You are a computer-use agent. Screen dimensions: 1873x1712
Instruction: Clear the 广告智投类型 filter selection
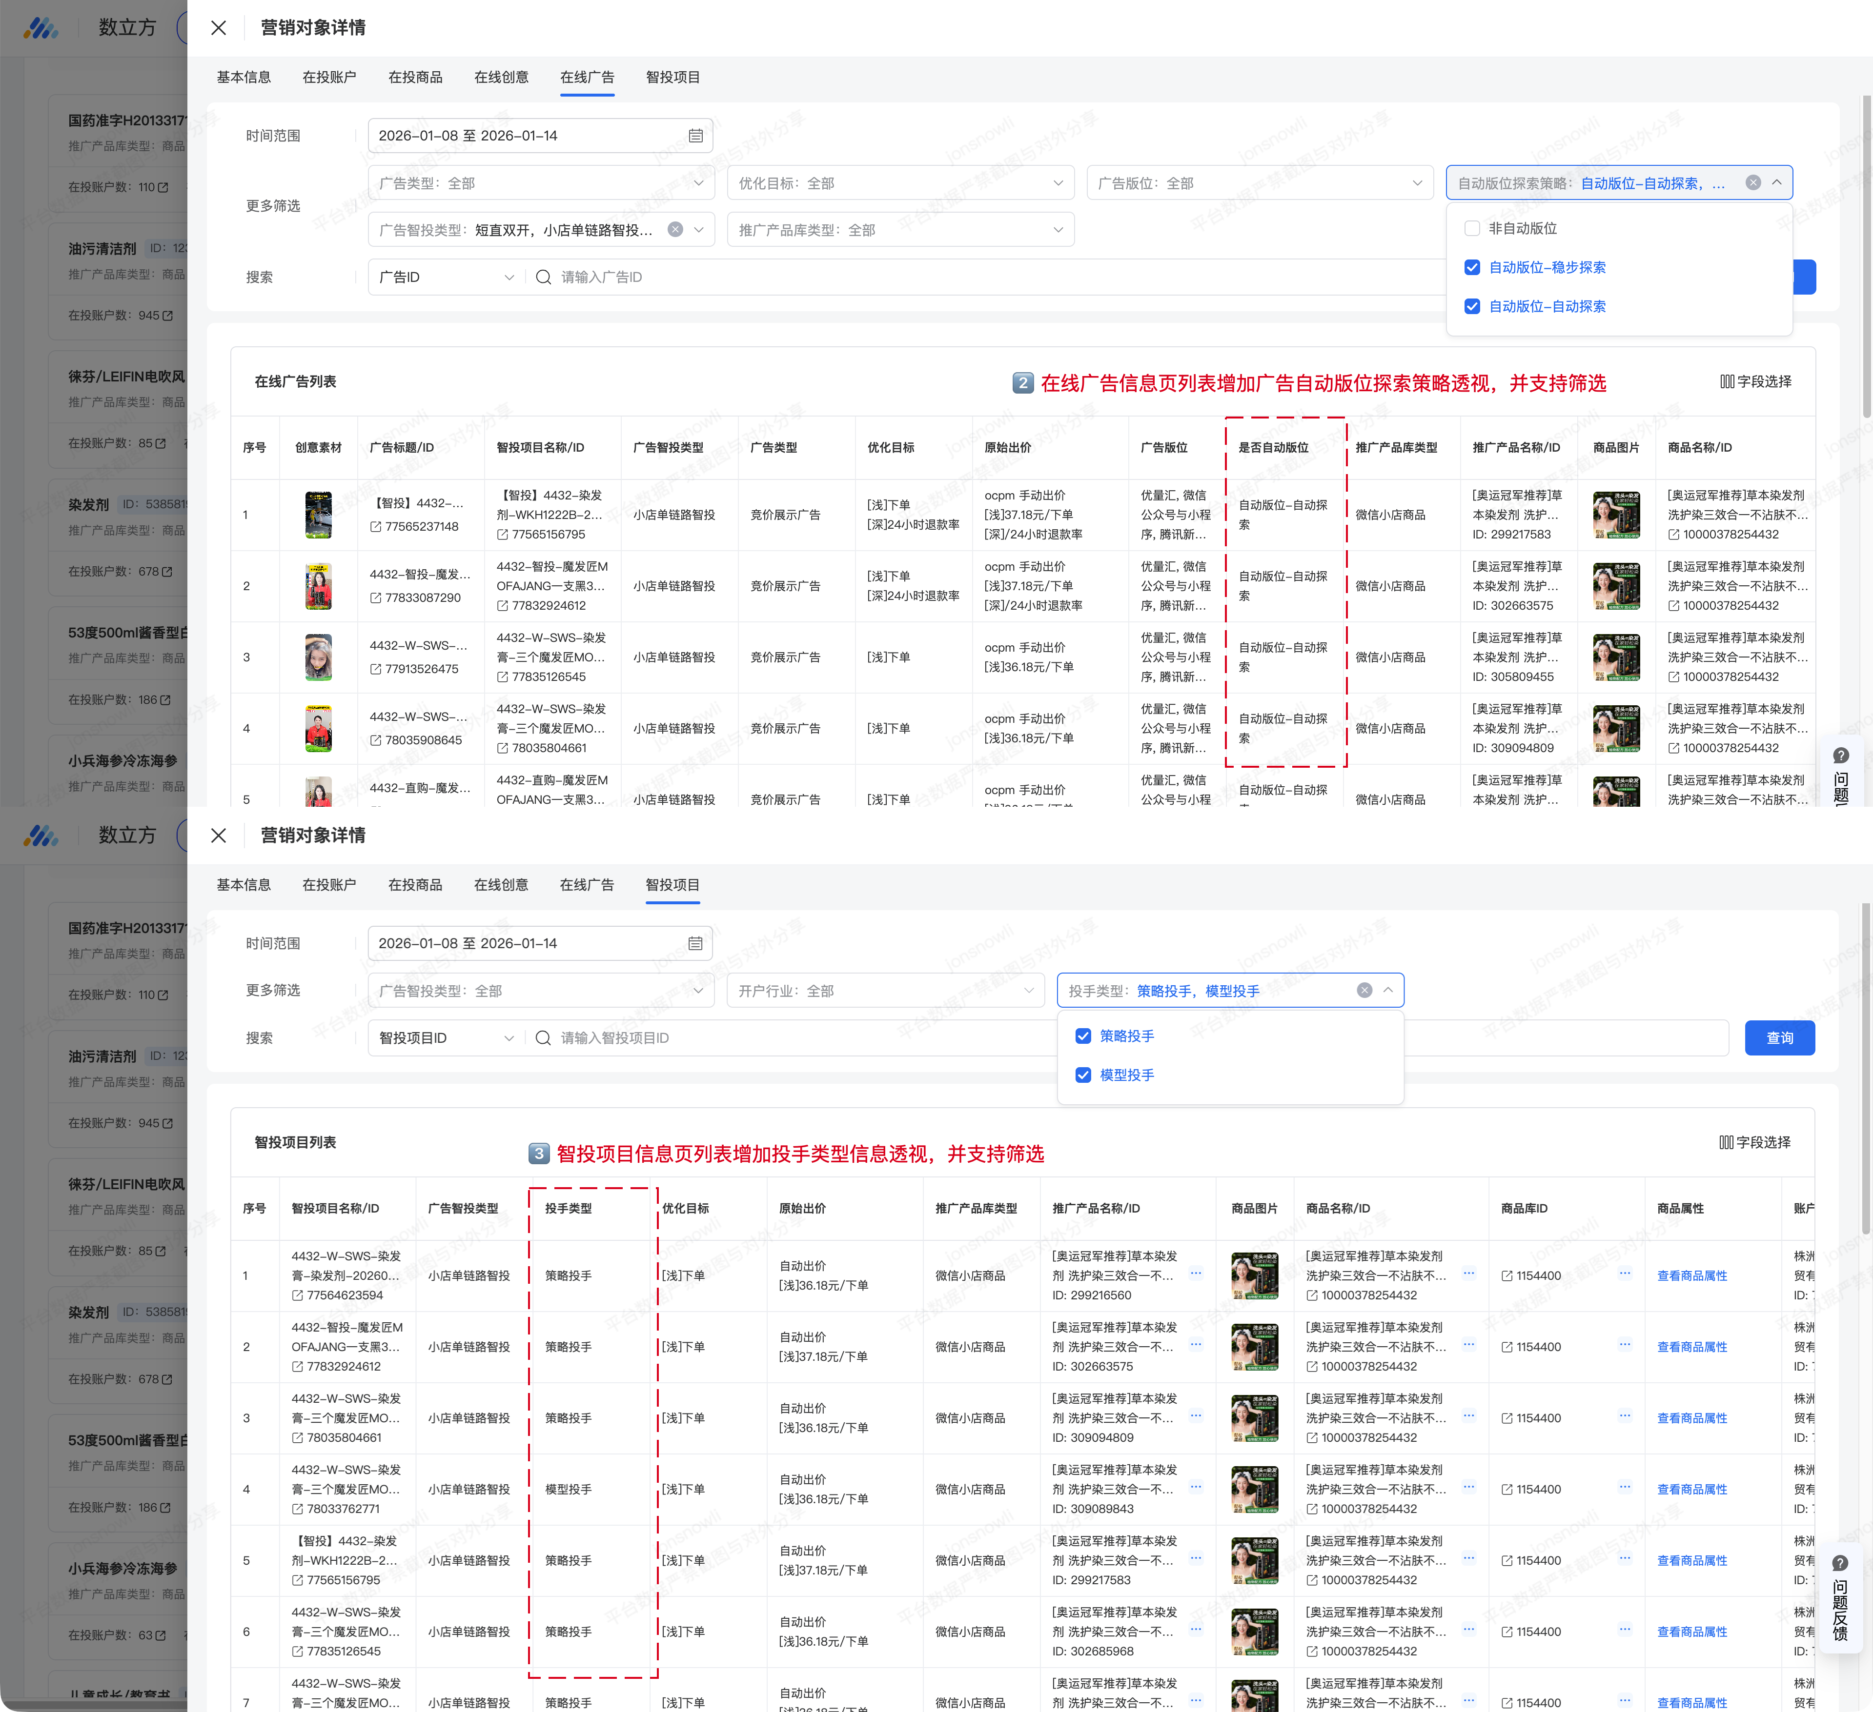675,229
